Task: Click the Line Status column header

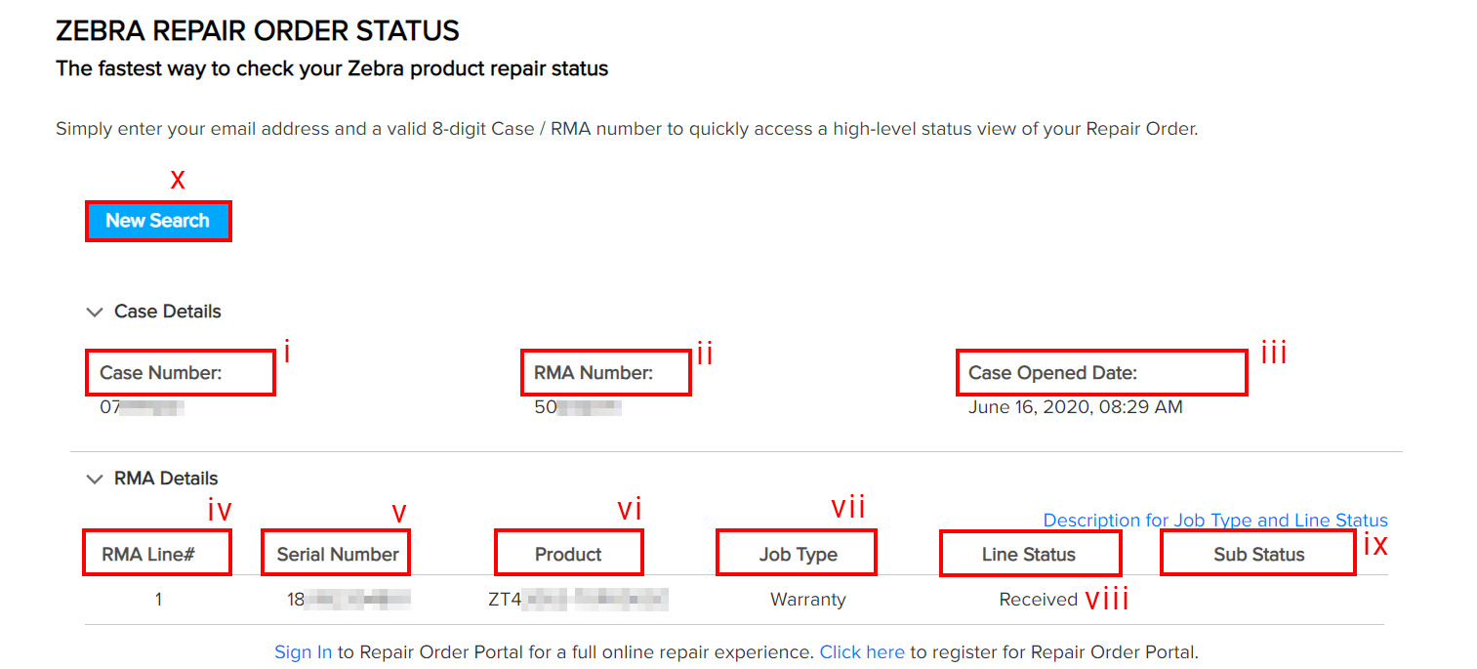Action: 1030,552
